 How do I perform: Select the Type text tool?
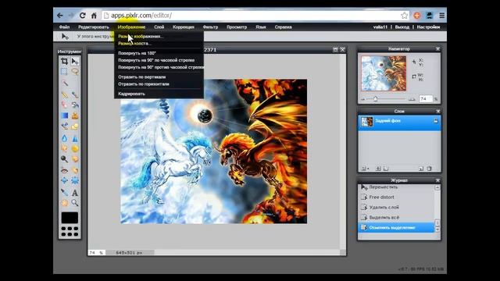(75, 193)
